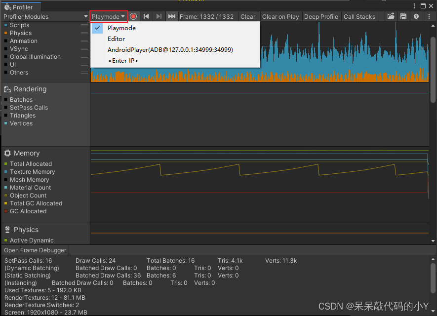This screenshot has width=437, height=316.
Task: Toggle the record profiling button
Action: click(133, 16)
